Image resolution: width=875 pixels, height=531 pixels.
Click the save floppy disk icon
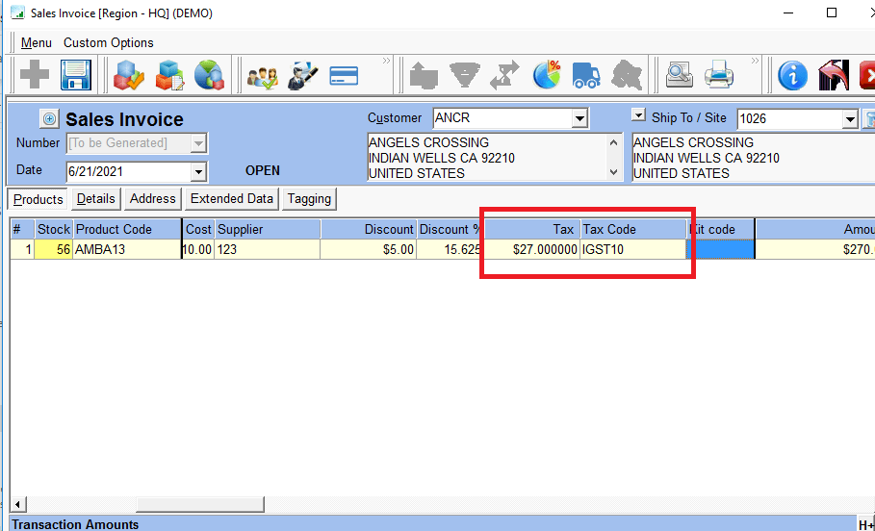click(75, 74)
